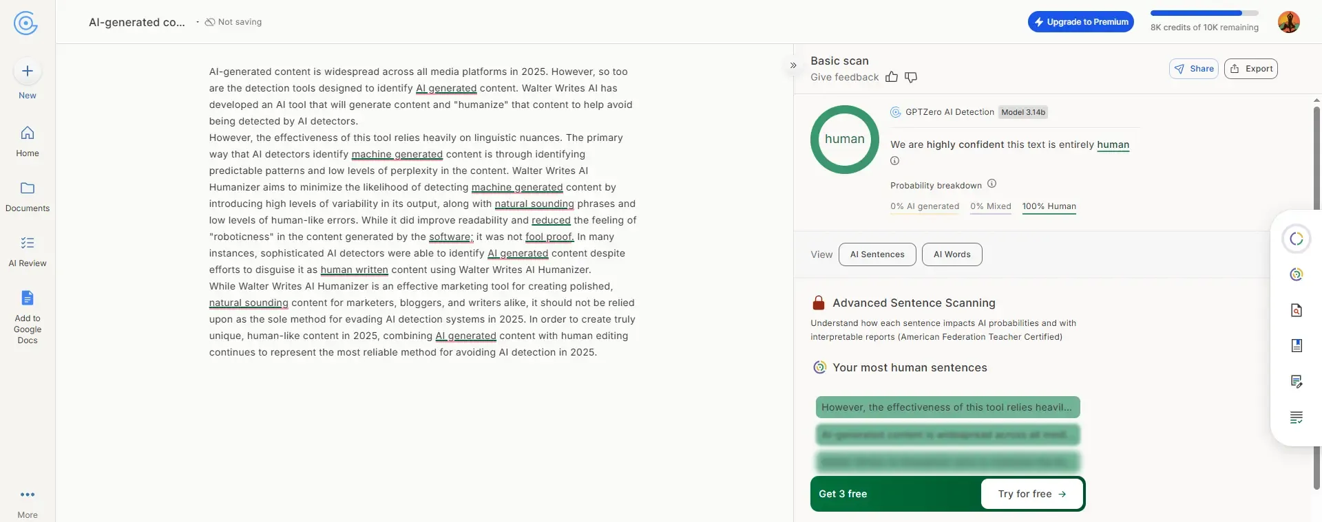The width and height of the screenshot is (1322, 522).
Task: Select the 0% AI generated breakdown
Action: (925, 206)
